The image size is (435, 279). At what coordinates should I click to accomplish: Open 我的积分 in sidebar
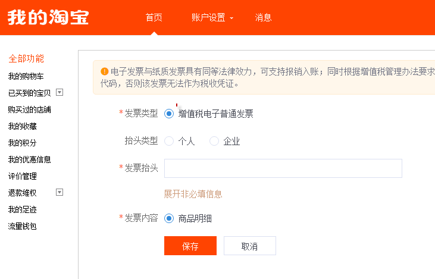tap(23, 143)
